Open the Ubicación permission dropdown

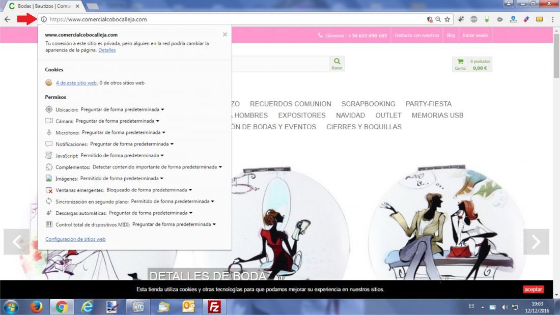(x=122, y=109)
